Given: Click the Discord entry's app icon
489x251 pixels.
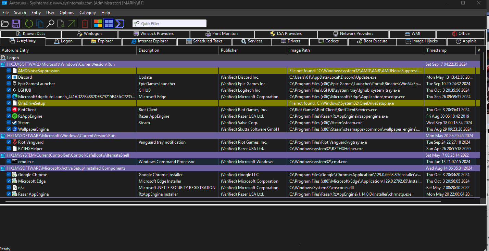Looking at the screenshot, I should pos(15,77).
